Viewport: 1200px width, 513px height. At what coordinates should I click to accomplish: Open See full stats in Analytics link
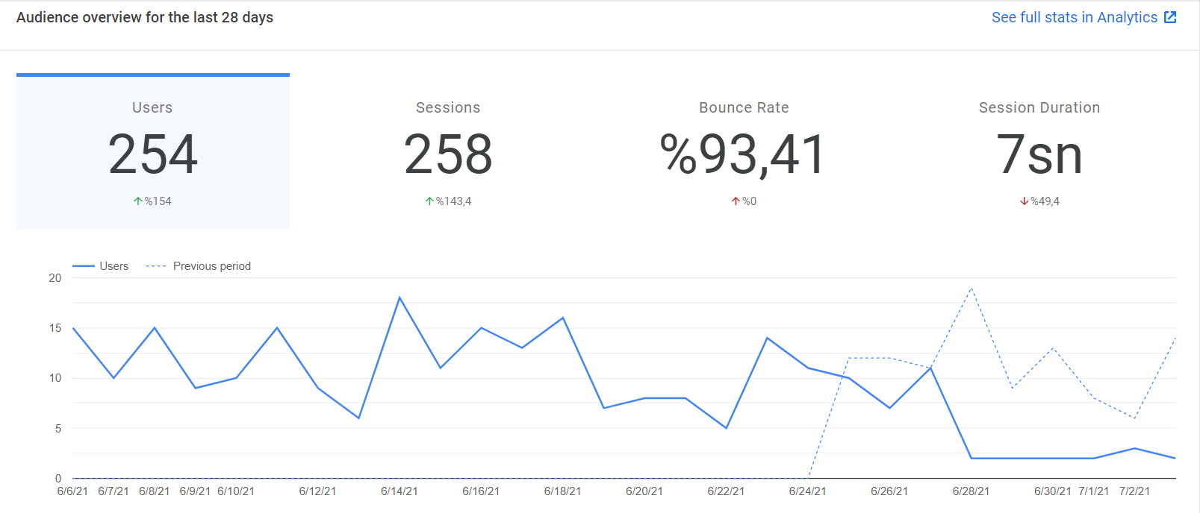point(1084,17)
